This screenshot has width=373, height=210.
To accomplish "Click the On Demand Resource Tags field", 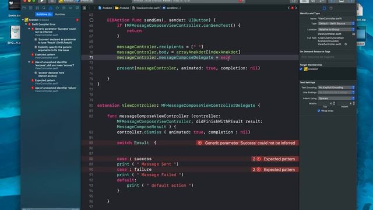I will [328, 57].
